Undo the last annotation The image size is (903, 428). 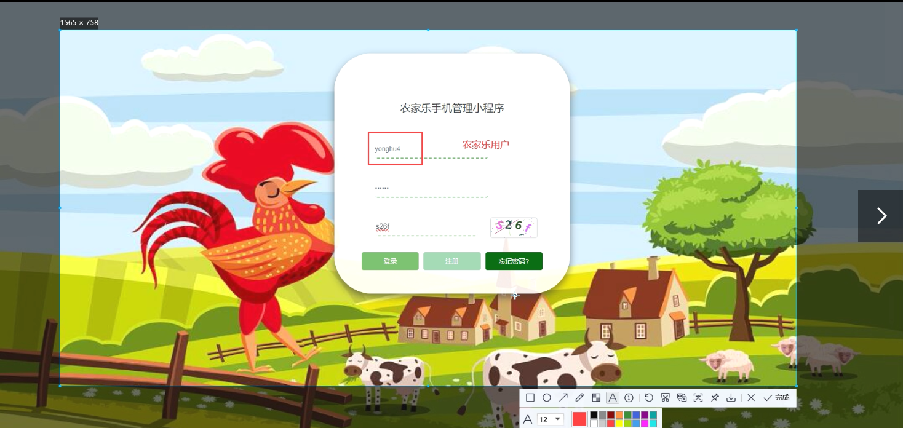[x=649, y=398]
